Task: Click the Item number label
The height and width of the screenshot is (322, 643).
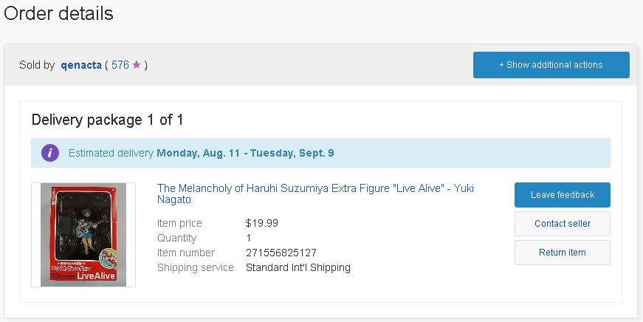Action: point(185,253)
